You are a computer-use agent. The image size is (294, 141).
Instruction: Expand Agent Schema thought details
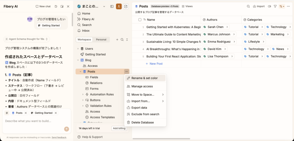27,39
